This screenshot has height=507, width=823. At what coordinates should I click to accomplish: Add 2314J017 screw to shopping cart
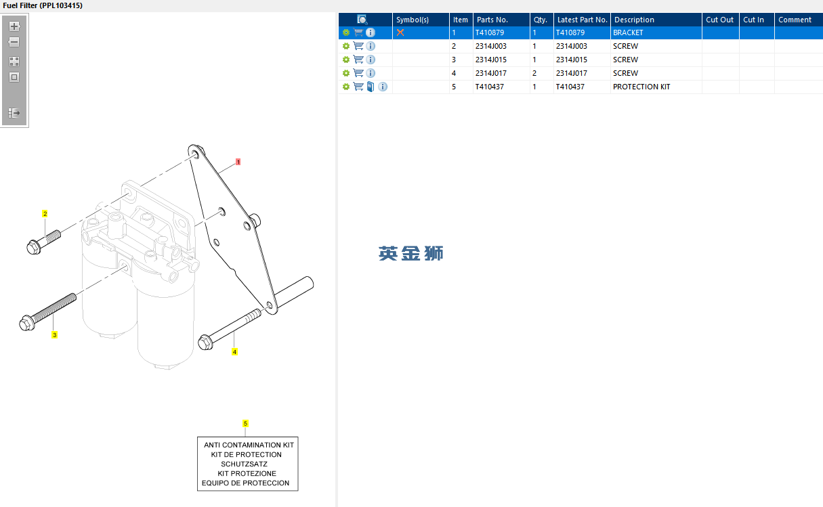point(358,73)
